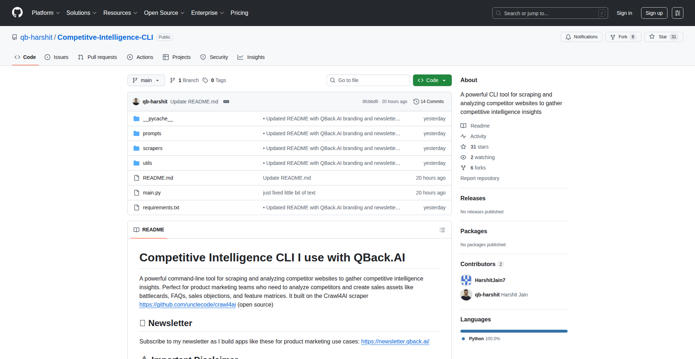Expand the Solutions menu
The image size is (695, 359).
tap(81, 13)
